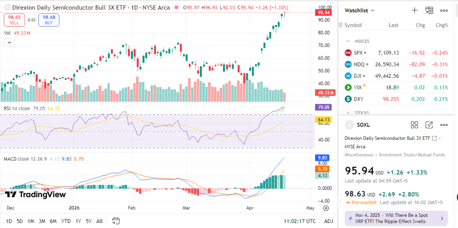458x228 pixels.
Task: Click the TradingView logo
Action: coord(35,194)
